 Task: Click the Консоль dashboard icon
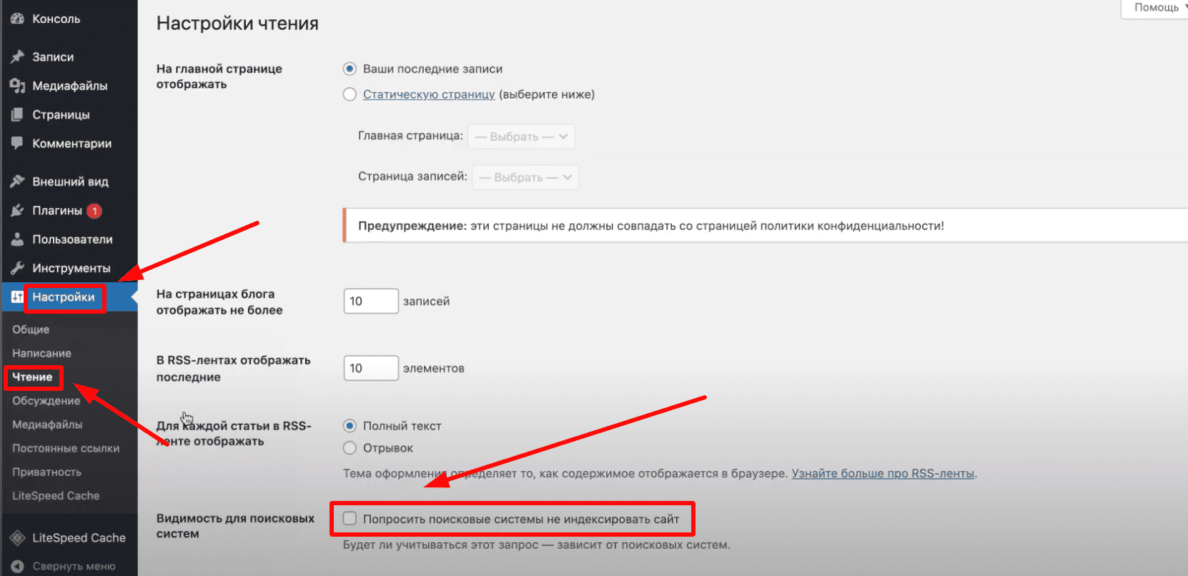17,19
